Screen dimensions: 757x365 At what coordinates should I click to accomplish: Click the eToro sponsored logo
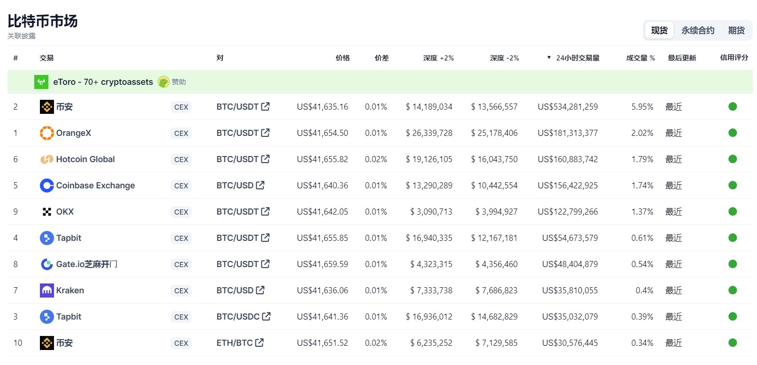pos(41,82)
